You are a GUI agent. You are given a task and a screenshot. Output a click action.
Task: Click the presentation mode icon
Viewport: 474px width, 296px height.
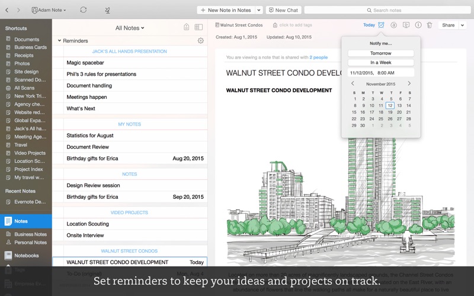click(406, 25)
